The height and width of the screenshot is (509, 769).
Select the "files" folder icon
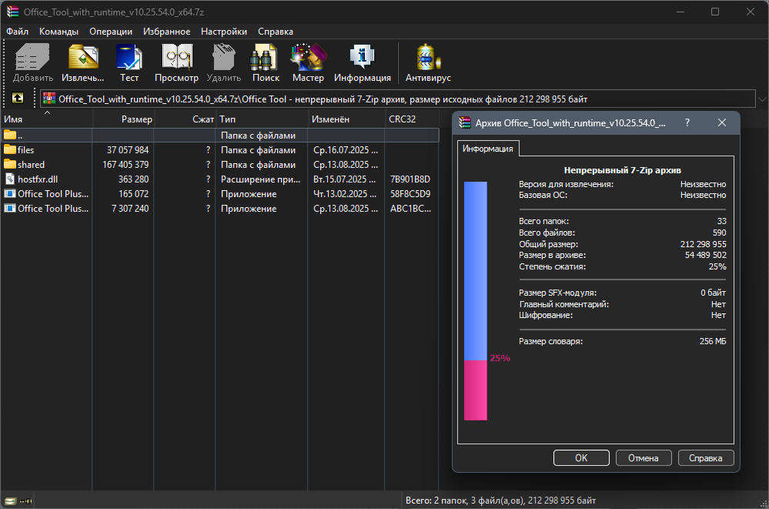[x=10, y=149]
